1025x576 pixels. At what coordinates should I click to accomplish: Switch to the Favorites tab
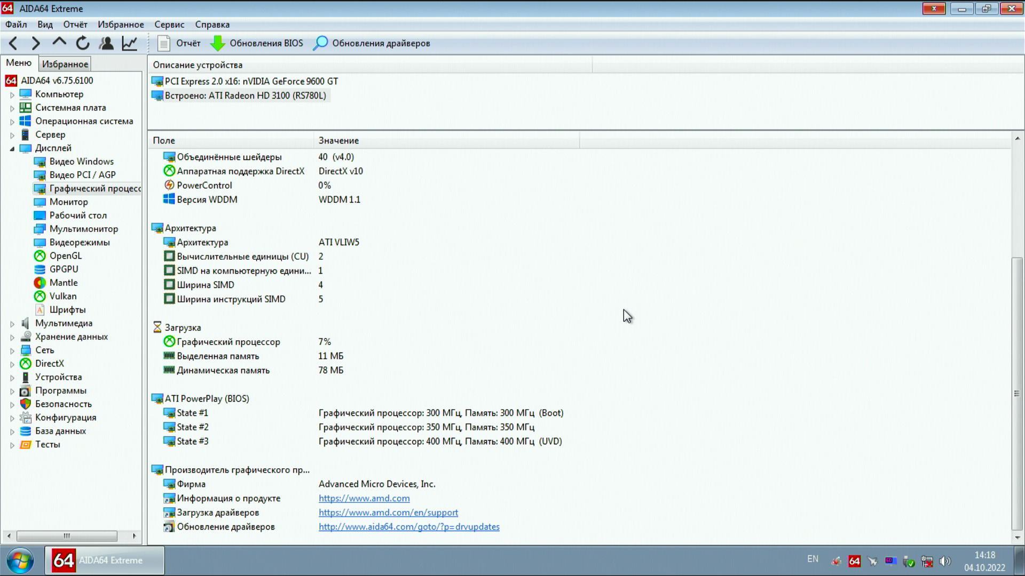[65, 64]
